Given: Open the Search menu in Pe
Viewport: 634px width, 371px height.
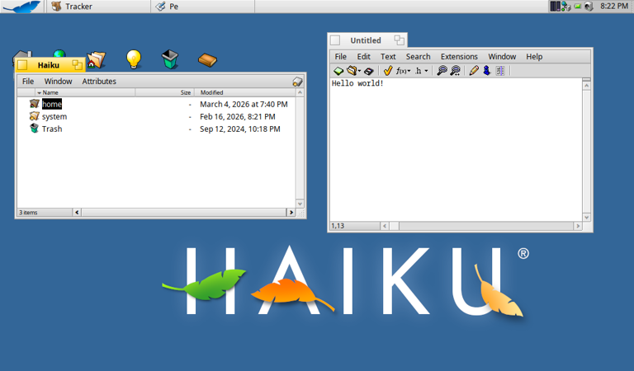Looking at the screenshot, I should 418,57.
